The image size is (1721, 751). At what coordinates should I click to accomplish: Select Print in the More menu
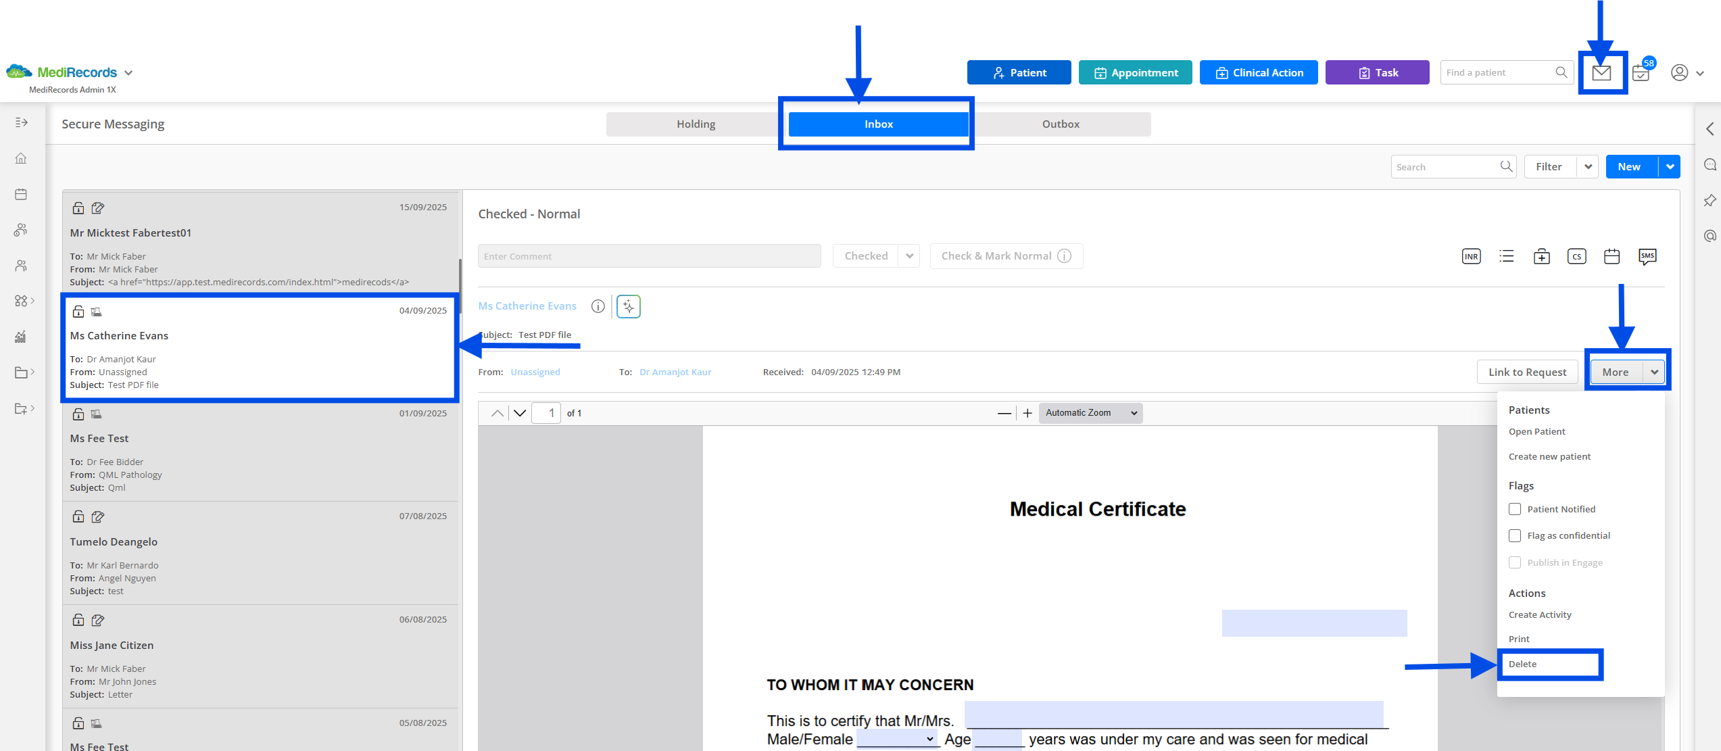[1519, 639]
